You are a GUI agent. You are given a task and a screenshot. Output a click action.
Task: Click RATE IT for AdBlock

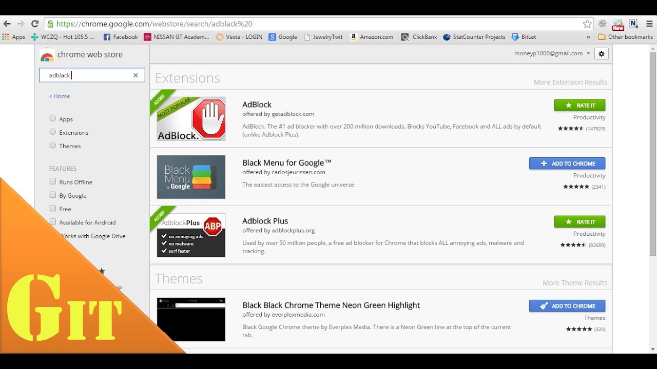(x=580, y=105)
